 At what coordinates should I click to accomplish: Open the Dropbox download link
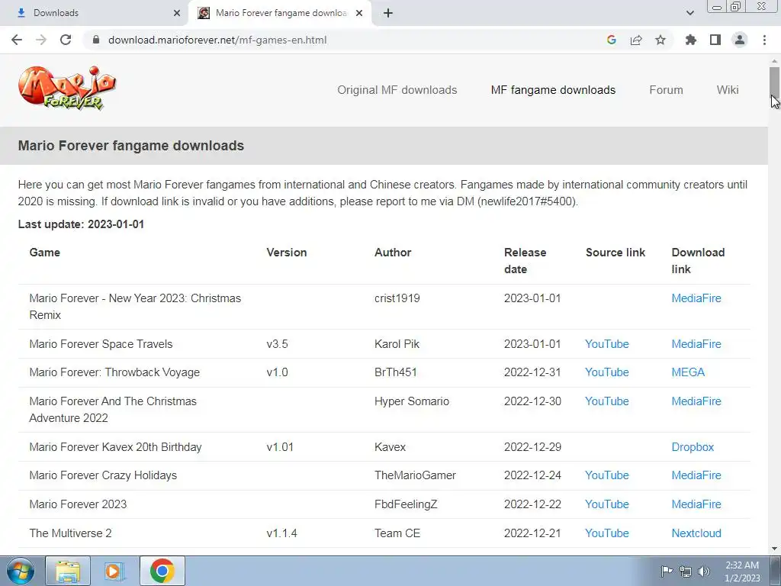point(693,447)
